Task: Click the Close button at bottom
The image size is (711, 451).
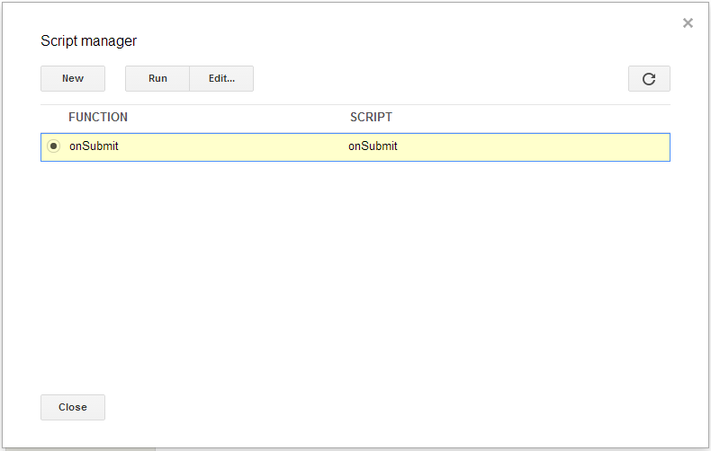Action: [73, 407]
